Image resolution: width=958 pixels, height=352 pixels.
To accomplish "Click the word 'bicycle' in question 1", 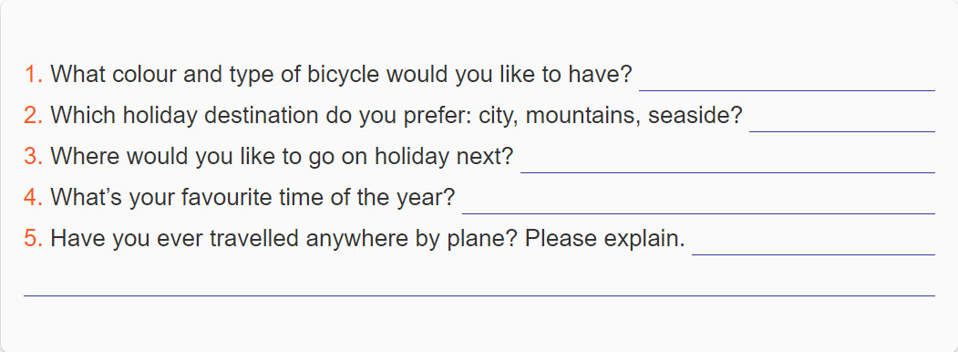I will click(343, 76).
